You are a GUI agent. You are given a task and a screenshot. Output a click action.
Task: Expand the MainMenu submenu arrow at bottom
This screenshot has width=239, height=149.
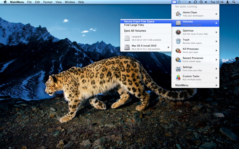(216, 85)
